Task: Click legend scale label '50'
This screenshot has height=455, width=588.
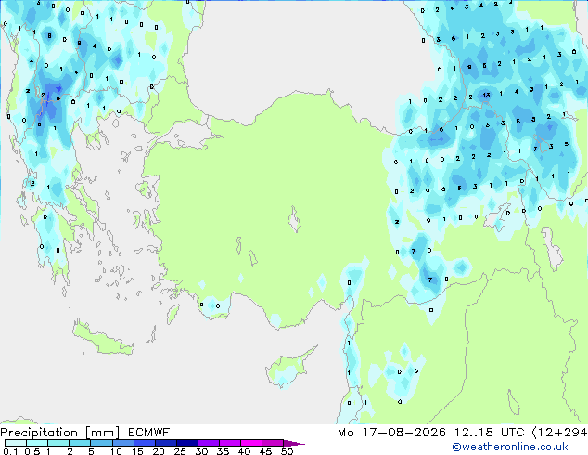Action: pyautogui.click(x=287, y=451)
